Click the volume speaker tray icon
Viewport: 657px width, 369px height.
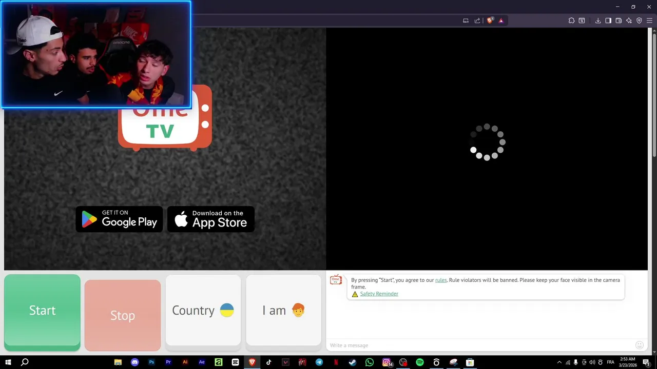[x=592, y=362]
